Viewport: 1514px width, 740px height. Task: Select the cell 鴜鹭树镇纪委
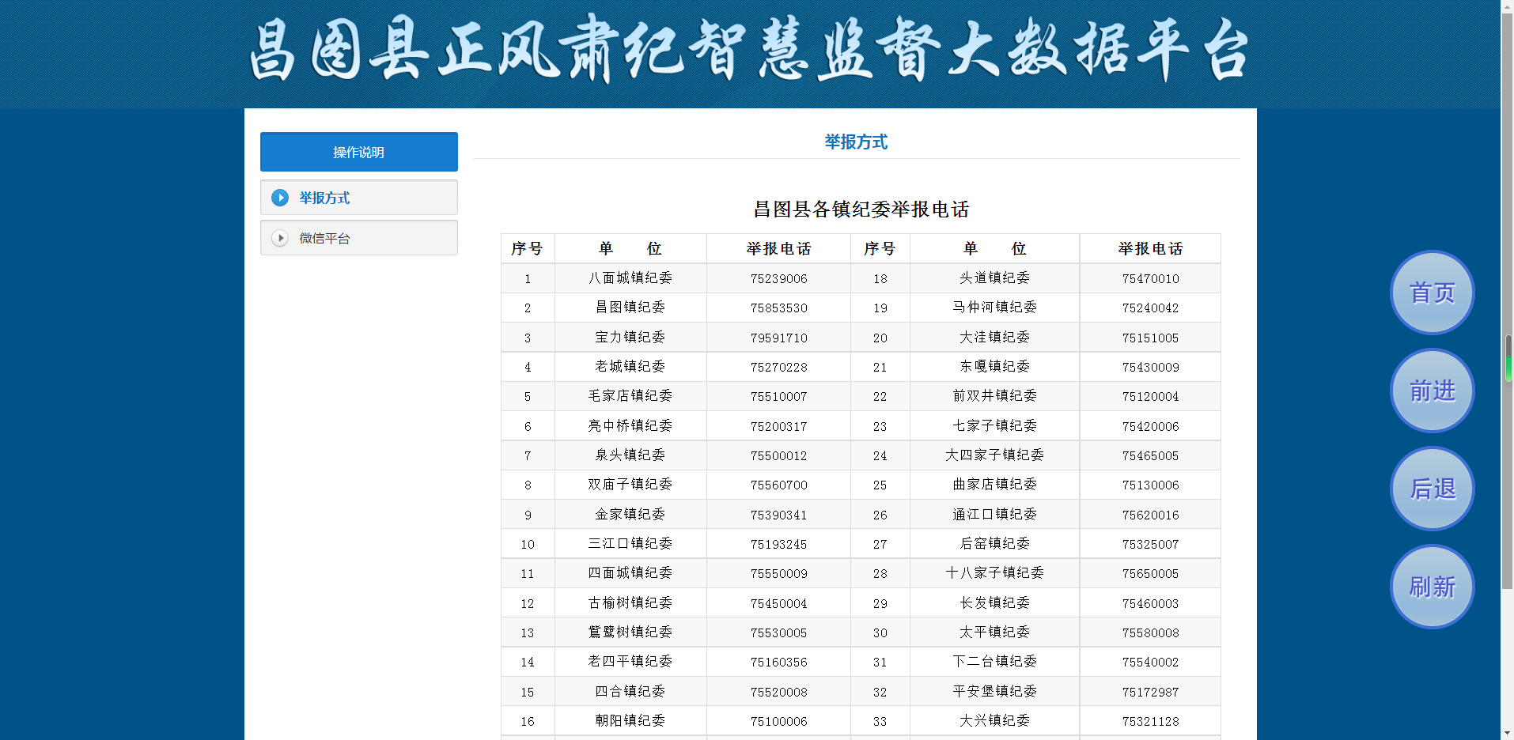tap(630, 632)
